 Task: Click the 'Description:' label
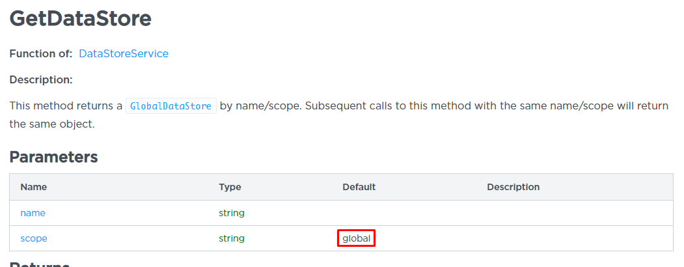pos(40,79)
